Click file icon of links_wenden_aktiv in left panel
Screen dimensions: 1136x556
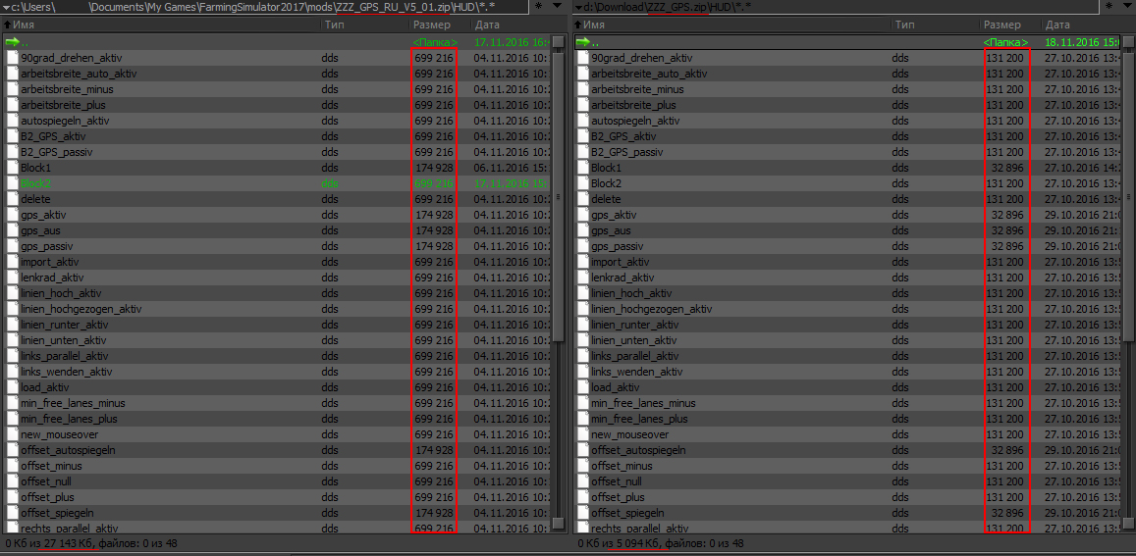coord(13,372)
